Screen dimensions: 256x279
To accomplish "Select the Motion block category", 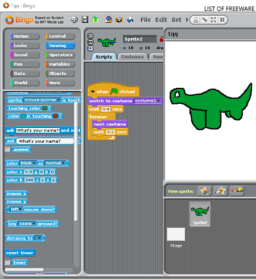I will point(25,36).
